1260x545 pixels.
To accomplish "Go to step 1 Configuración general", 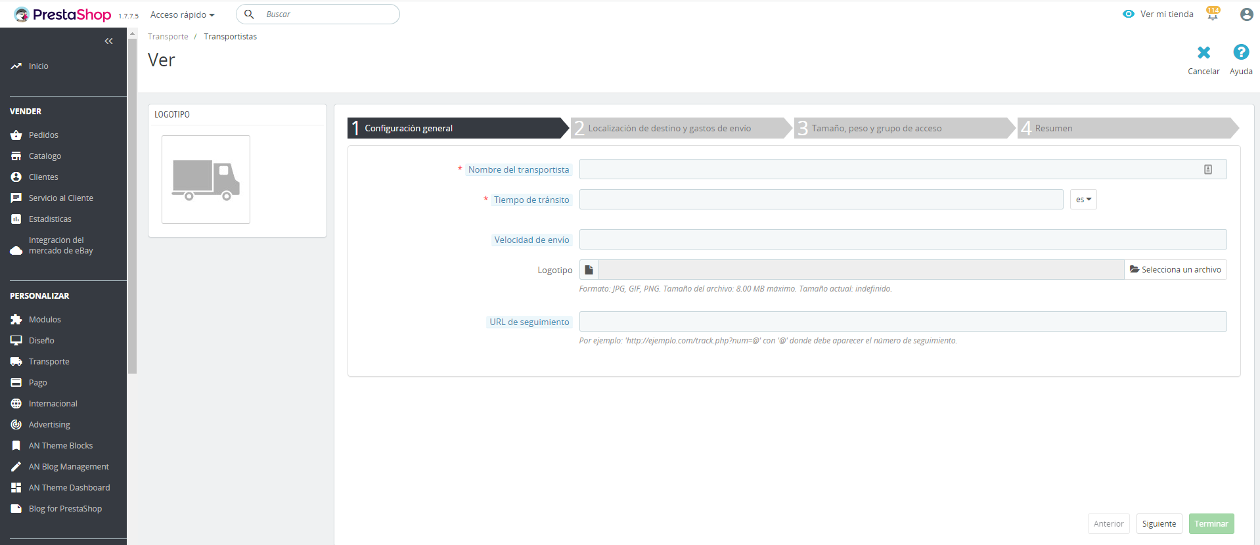I will pyautogui.click(x=458, y=128).
